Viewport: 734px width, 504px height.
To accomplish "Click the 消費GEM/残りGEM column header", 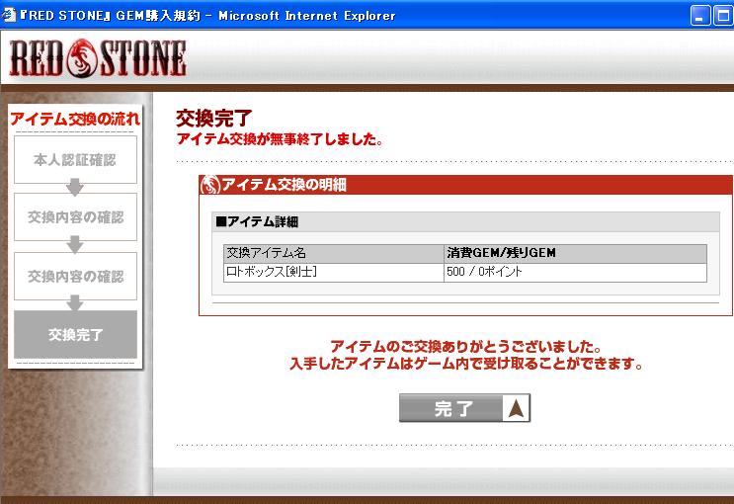I will (x=575, y=253).
